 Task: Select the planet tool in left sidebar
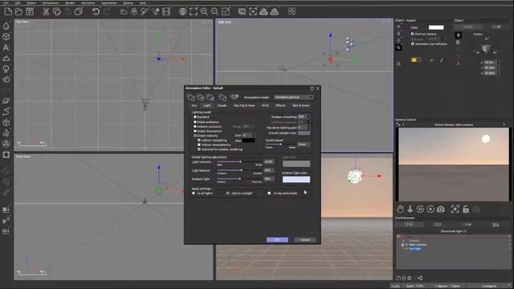[6, 101]
